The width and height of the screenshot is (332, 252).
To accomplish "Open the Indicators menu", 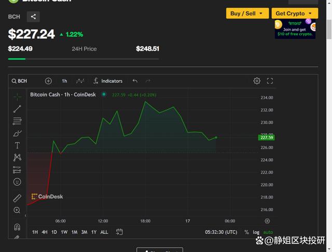I will 108,81.
